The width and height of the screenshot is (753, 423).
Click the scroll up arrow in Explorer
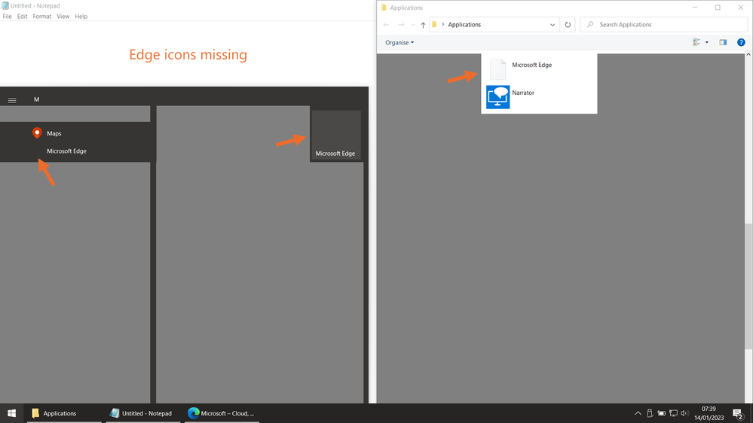[748, 55]
